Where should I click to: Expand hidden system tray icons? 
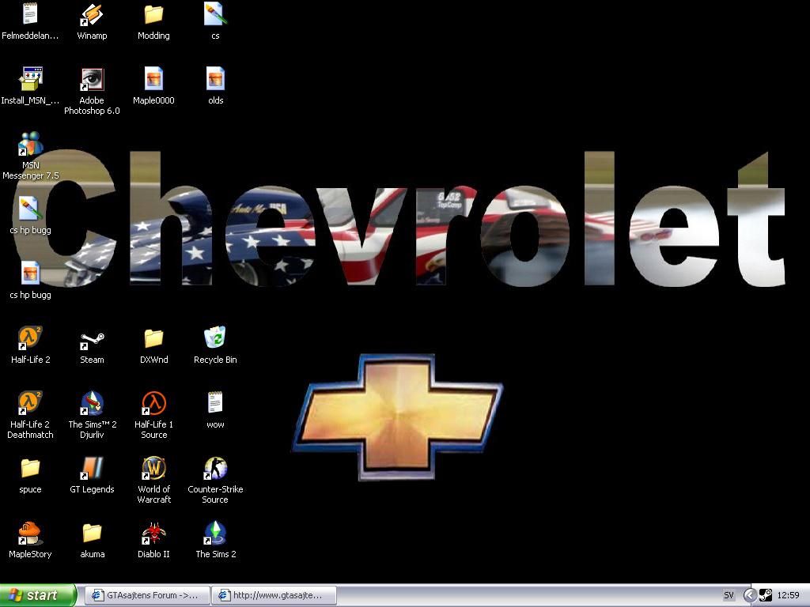click(x=750, y=595)
